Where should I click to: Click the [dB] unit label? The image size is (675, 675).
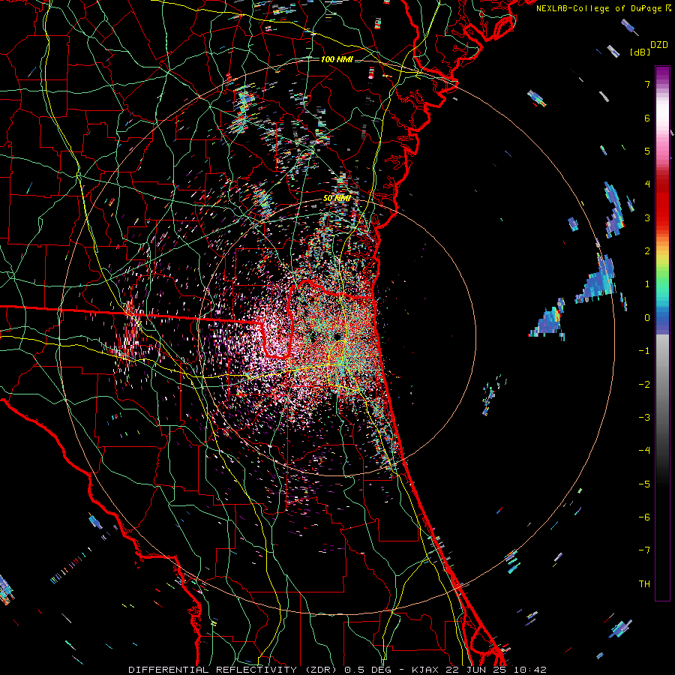click(640, 52)
